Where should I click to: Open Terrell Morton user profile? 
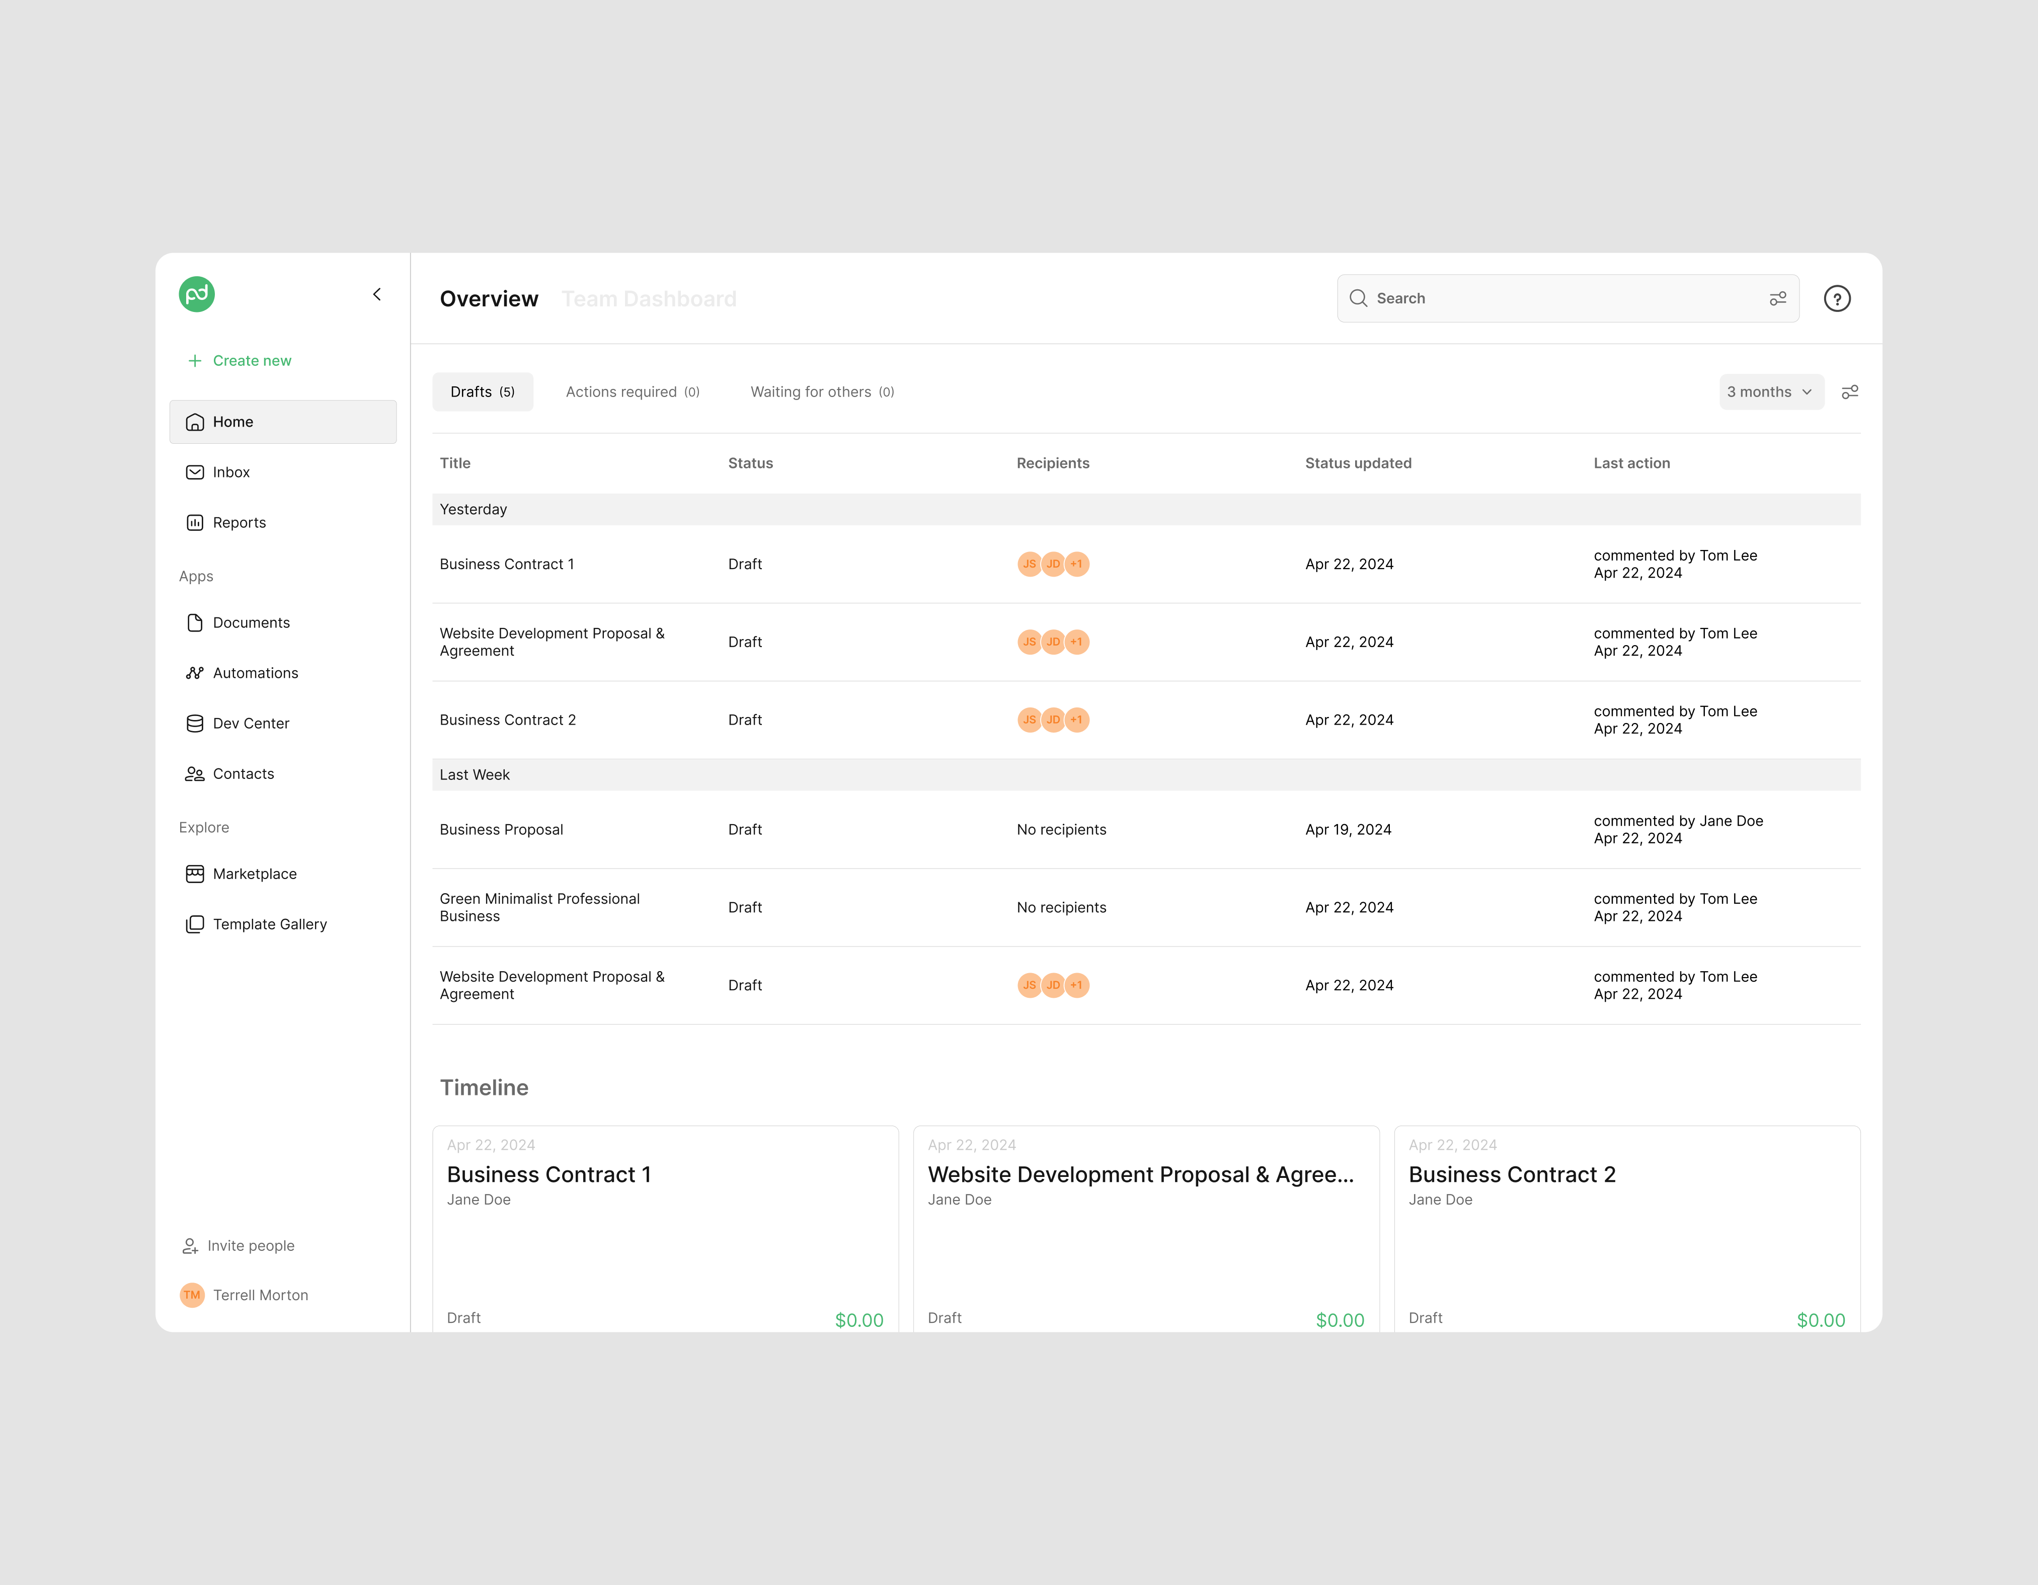point(245,1295)
